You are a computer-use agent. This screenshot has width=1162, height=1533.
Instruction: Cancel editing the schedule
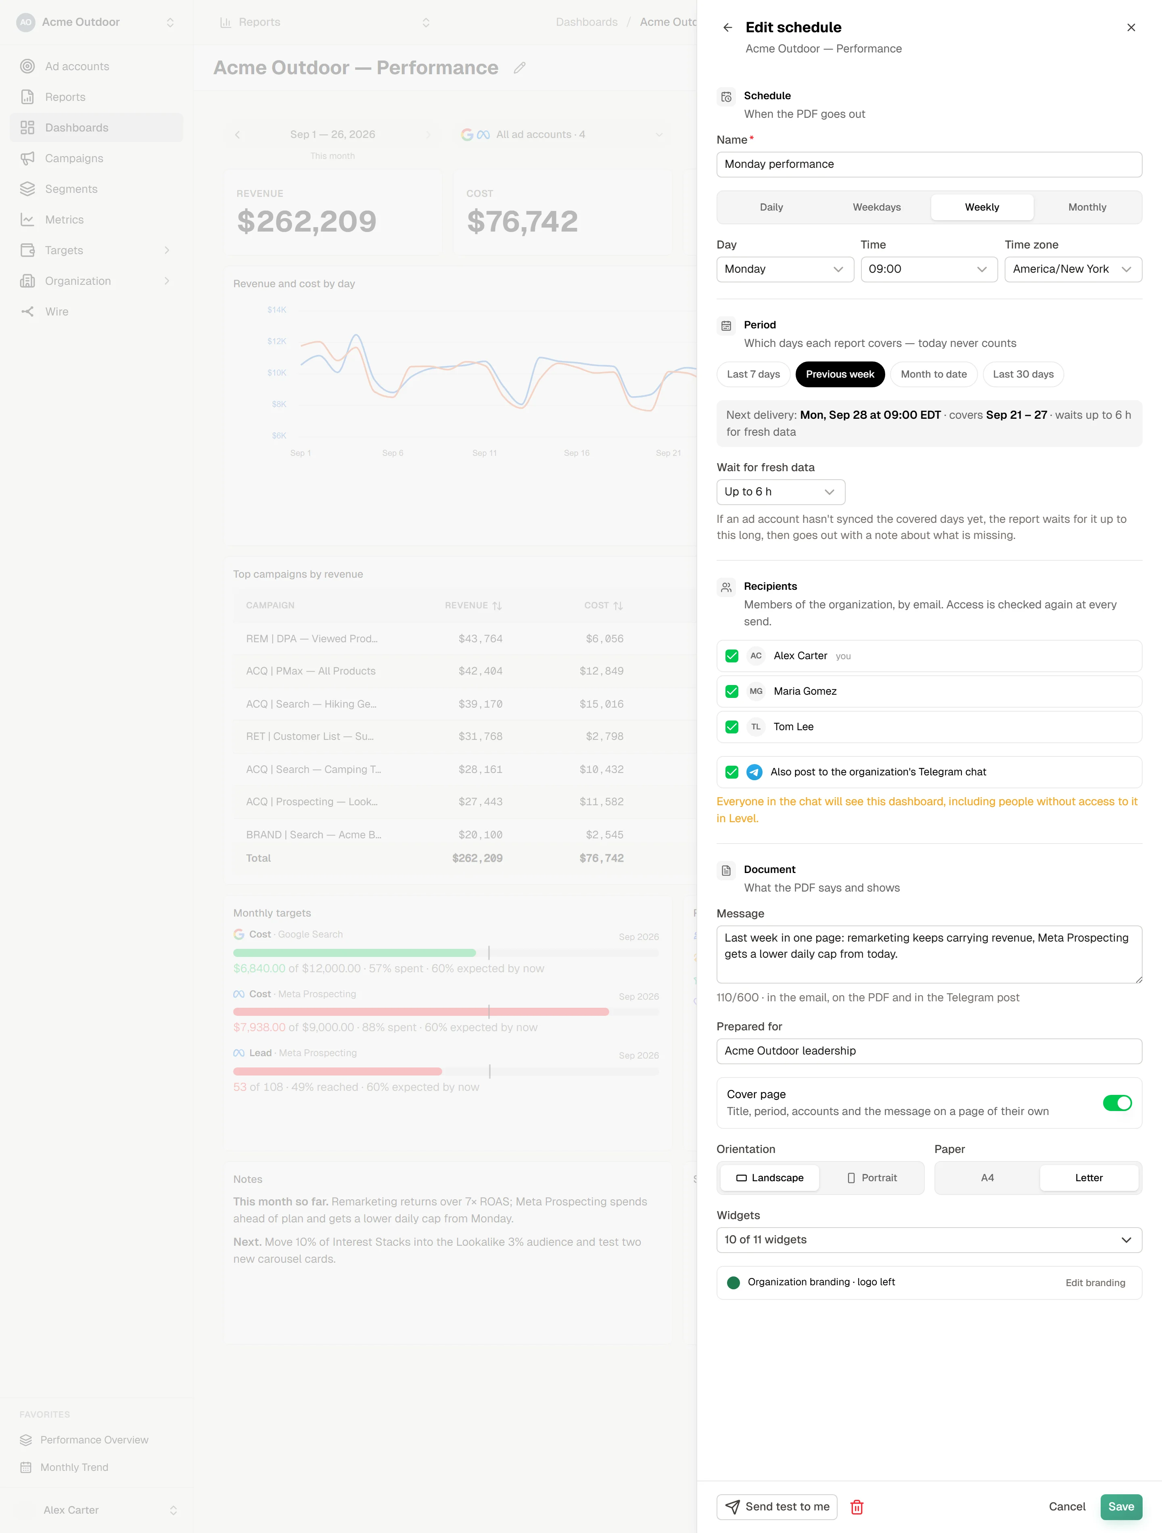point(1067,1507)
